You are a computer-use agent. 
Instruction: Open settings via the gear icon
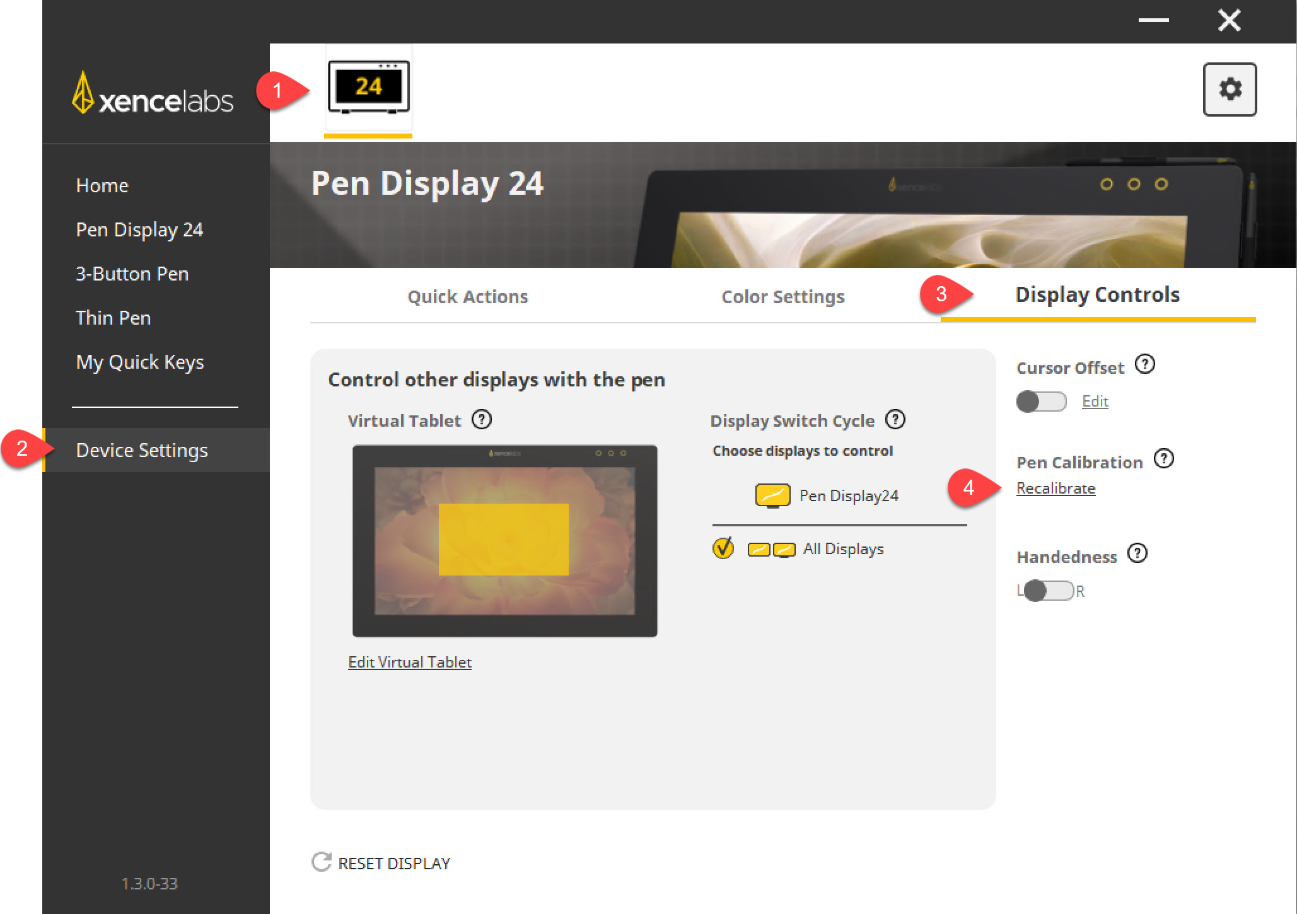point(1229,90)
